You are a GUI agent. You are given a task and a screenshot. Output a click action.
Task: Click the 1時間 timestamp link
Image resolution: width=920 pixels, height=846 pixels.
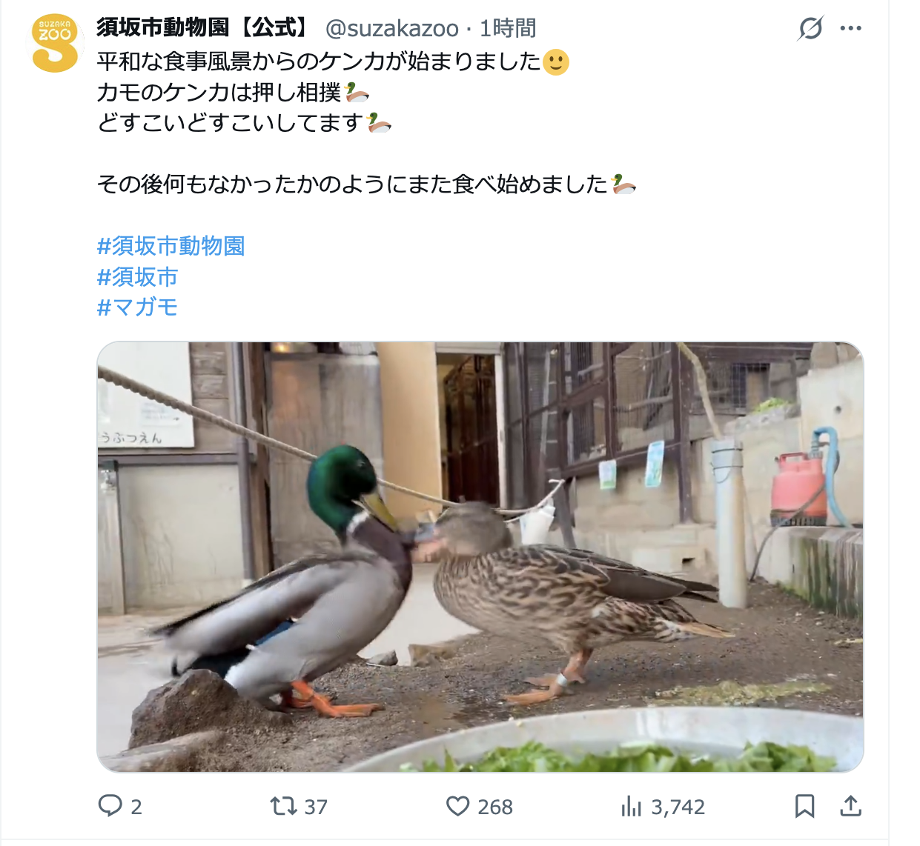click(x=508, y=28)
